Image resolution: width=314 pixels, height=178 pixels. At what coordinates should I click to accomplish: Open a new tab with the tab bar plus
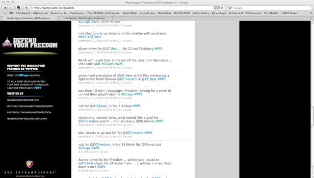311,18
